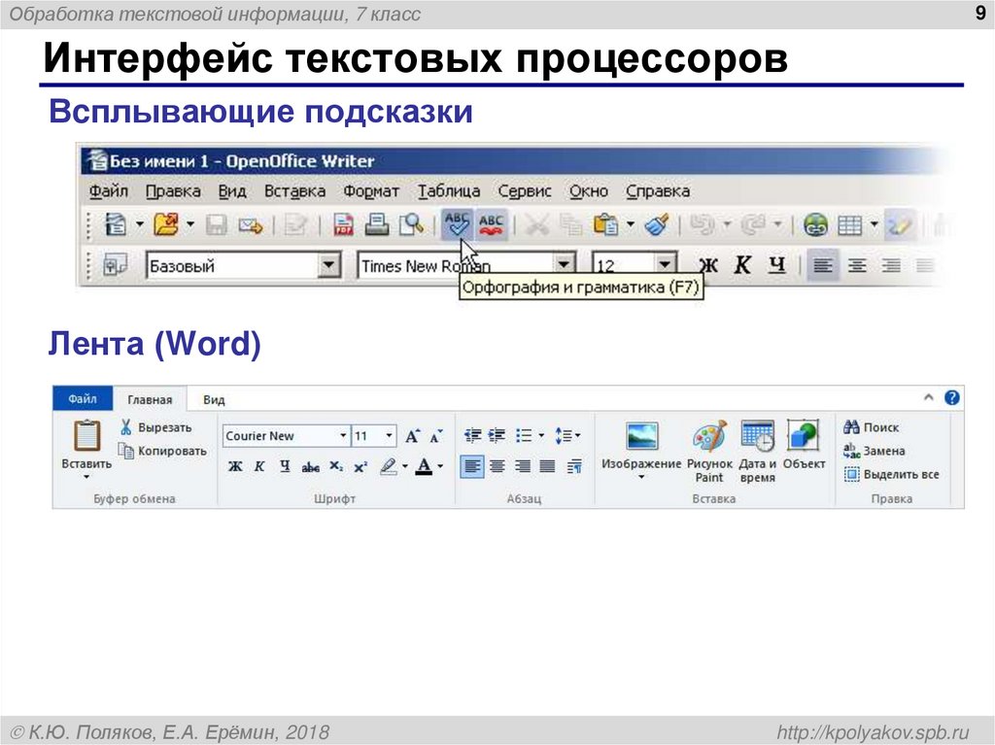Switch to the Вид ribbon tab
This screenshot has width=995, height=745.
click(214, 400)
